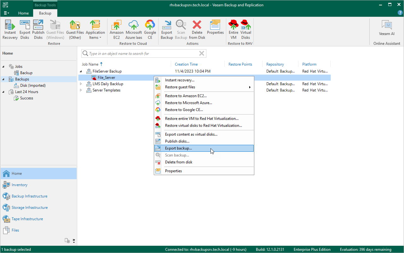Choose Export content as virtual disks
Image resolution: width=404 pixels, height=253 pixels.
click(x=204, y=134)
